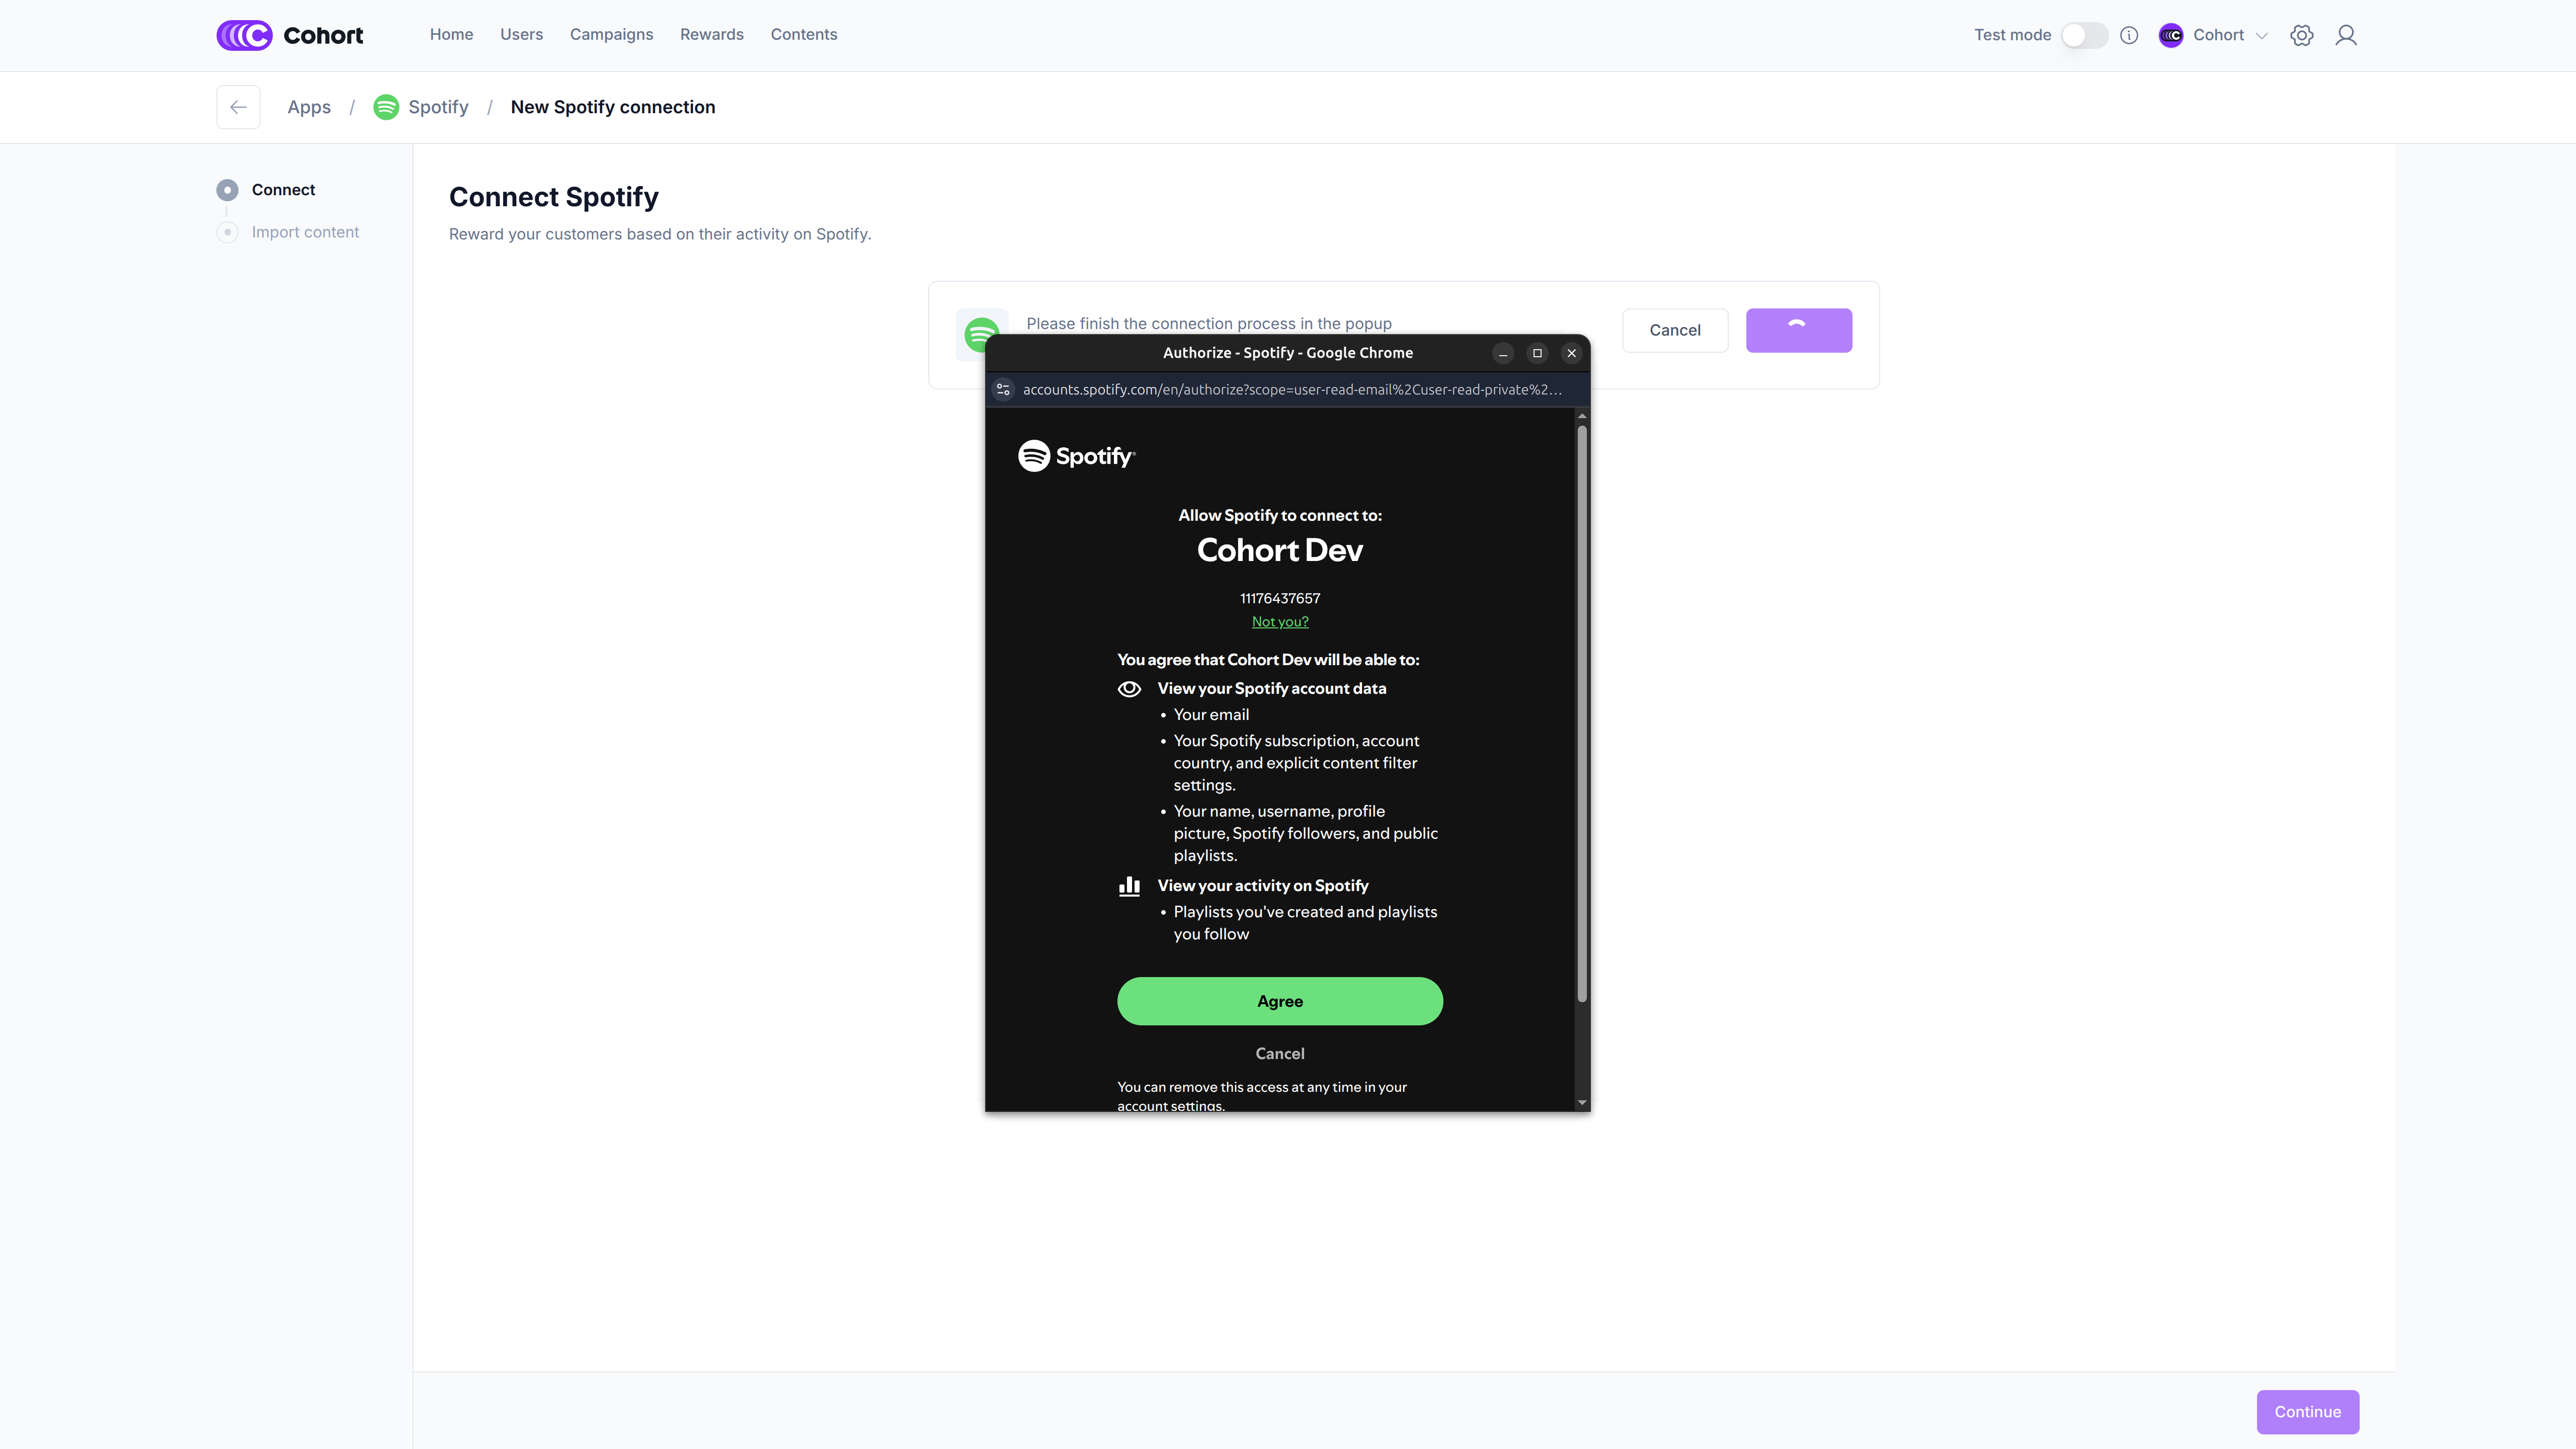Click the Cohort logo icon

click(244, 35)
